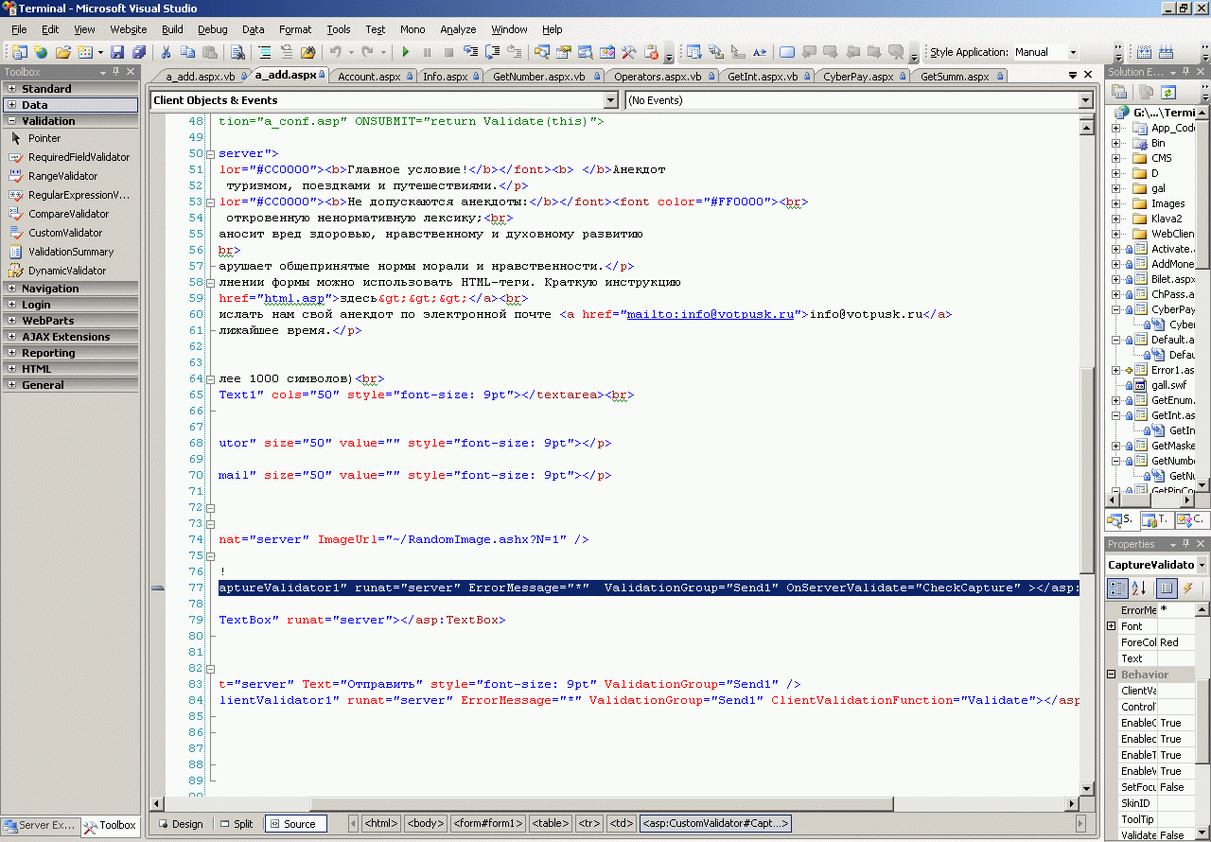Select RangeValidator in the Toolbox
Image resolution: width=1211 pixels, height=842 pixels.
(x=62, y=176)
